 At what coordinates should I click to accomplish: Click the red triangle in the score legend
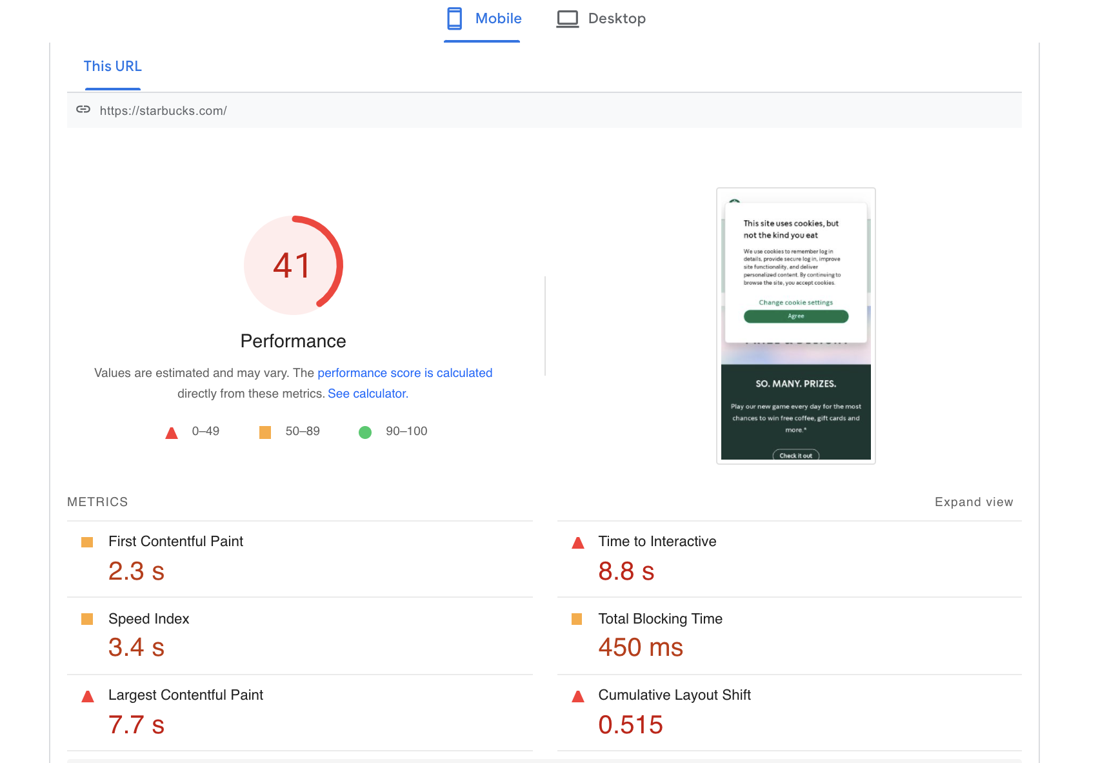171,432
